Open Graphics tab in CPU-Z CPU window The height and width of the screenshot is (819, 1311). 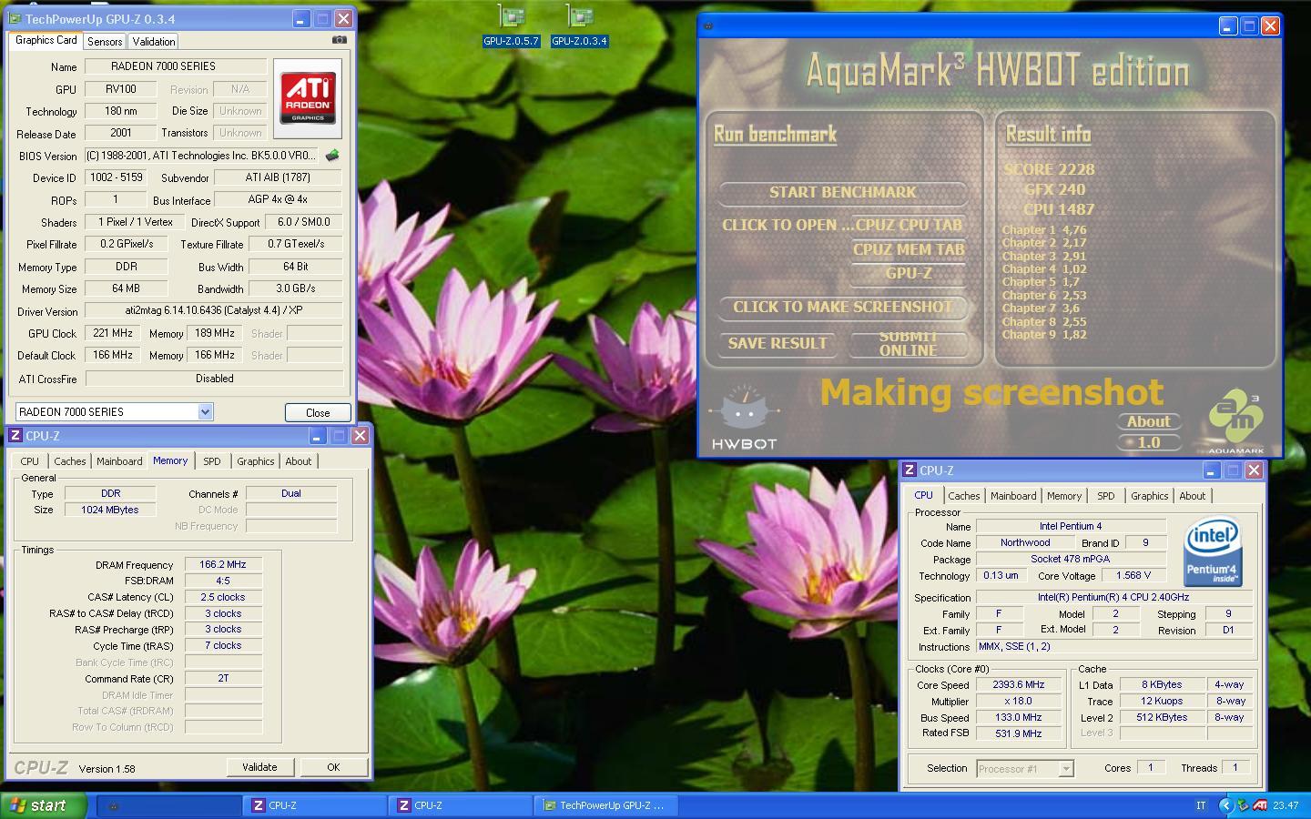[x=1149, y=496]
